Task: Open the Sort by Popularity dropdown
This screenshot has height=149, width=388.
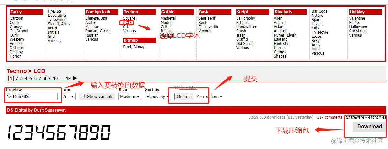Action: coord(158,96)
